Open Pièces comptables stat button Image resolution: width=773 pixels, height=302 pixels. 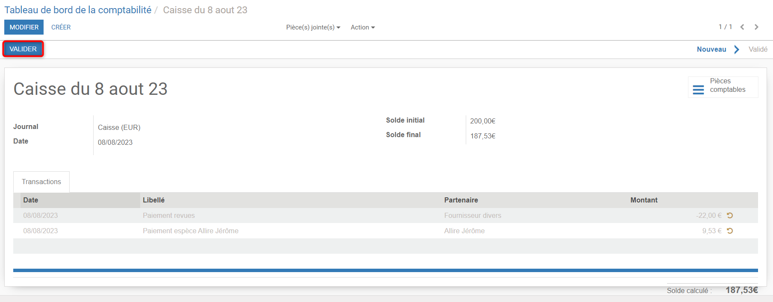point(723,87)
